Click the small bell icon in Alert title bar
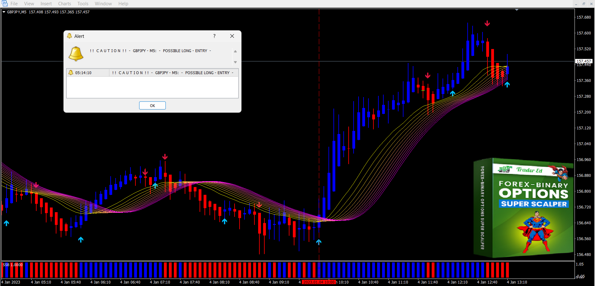Image resolution: width=595 pixels, height=286 pixels. [x=69, y=36]
